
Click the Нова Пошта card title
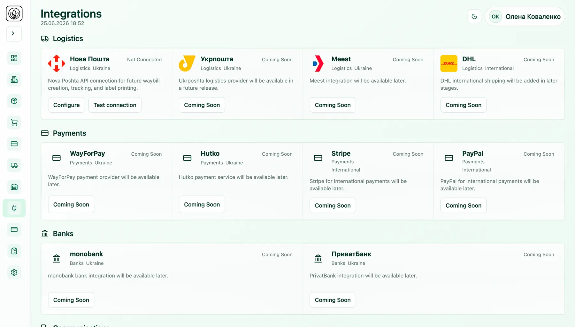tap(90, 59)
